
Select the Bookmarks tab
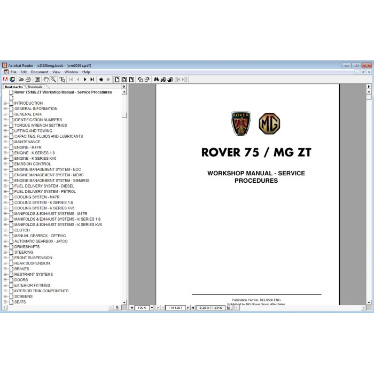tap(13, 87)
